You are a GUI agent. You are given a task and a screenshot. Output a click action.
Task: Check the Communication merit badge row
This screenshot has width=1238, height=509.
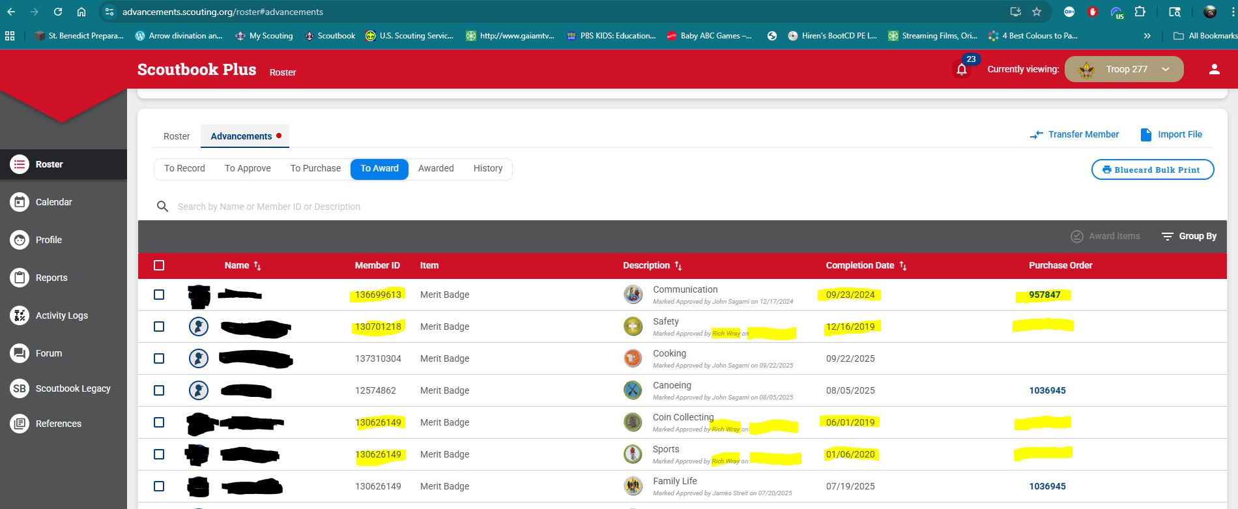click(159, 295)
